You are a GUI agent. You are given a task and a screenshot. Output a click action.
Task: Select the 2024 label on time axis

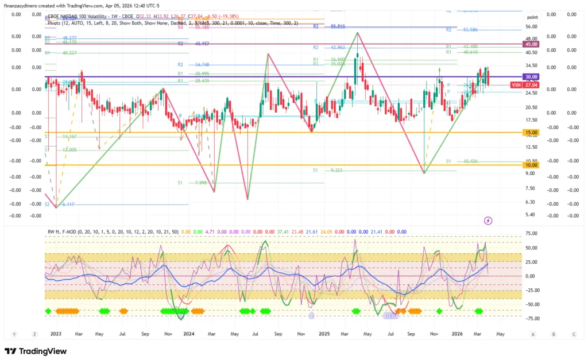[x=188, y=333]
